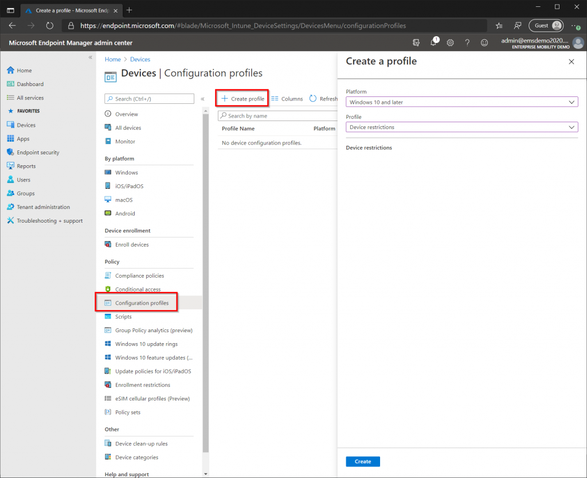Click the Users icon in left navigation

click(x=10, y=180)
